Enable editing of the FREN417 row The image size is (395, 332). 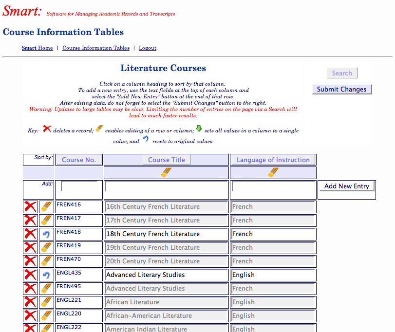[46, 221]
